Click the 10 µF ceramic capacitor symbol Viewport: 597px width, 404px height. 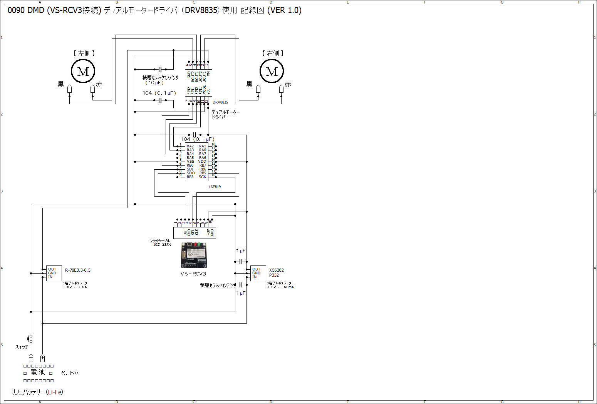[160, 70]
